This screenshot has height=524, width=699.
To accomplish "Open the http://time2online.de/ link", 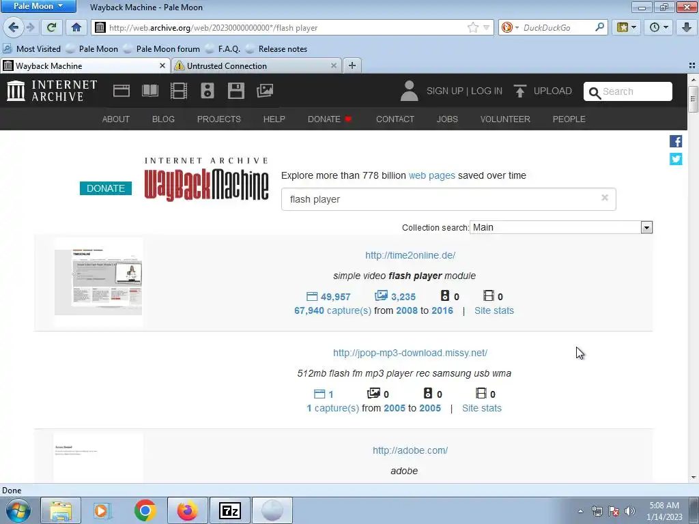I will click(410, 255).
